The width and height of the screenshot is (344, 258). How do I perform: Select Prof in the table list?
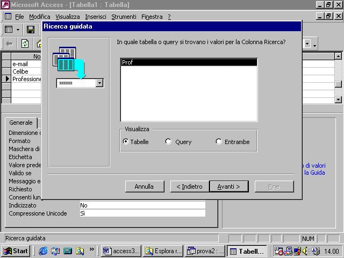point(189,62)
